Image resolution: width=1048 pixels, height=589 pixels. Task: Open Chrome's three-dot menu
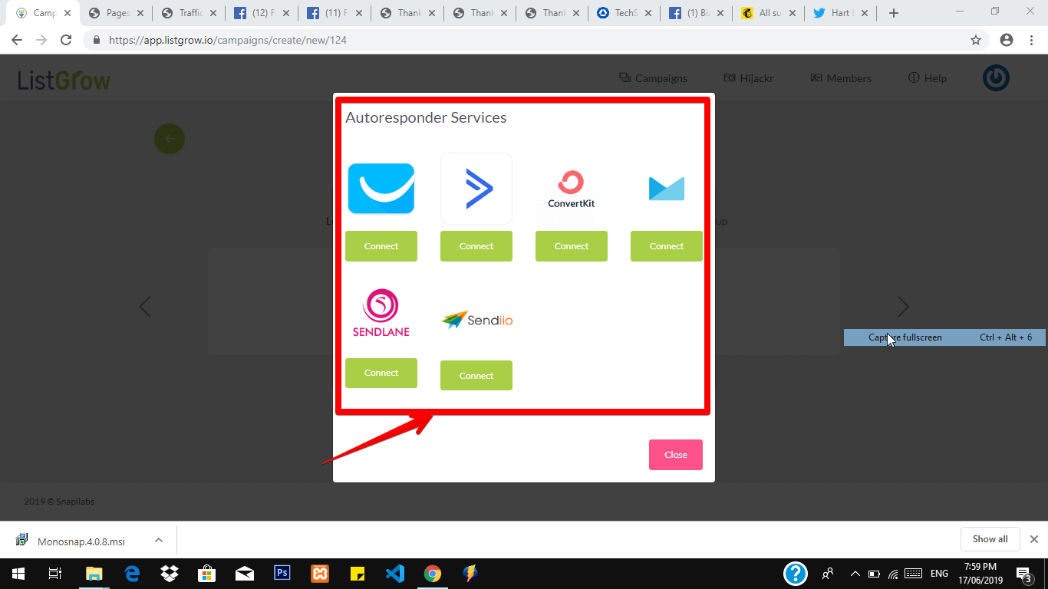[1031, 40]
